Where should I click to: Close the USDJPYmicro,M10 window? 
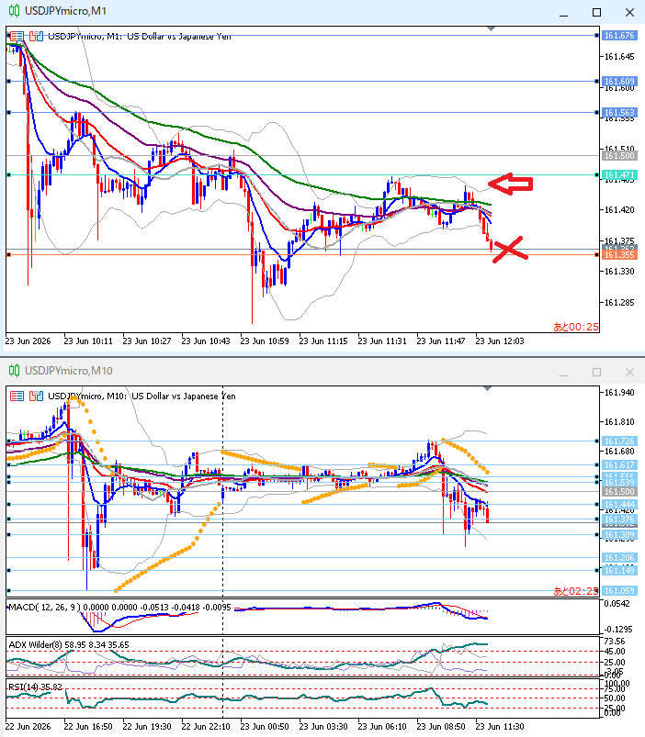tap(629, 373)
